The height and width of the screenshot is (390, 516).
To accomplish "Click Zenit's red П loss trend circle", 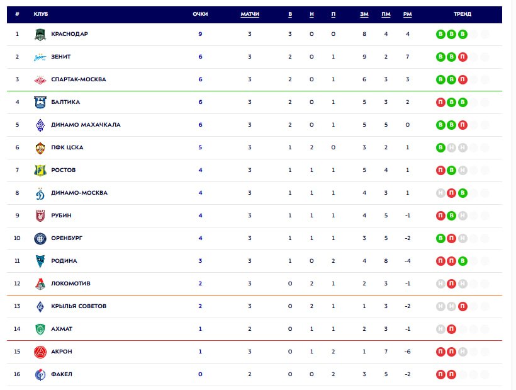I will [x=463, y=57].
